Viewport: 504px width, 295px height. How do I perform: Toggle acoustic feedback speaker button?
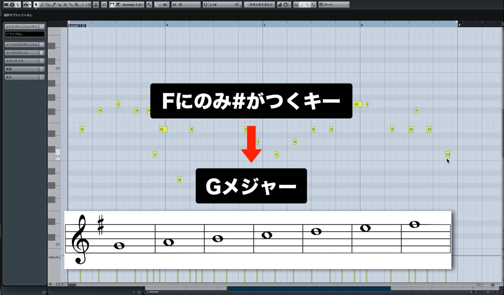point(18,5)
